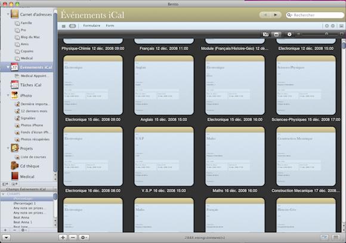
Task: Open the Projets library icon
Action: coord(14,148)
